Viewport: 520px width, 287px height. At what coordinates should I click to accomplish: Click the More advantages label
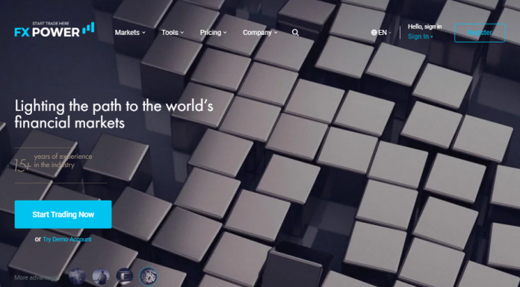37,277
